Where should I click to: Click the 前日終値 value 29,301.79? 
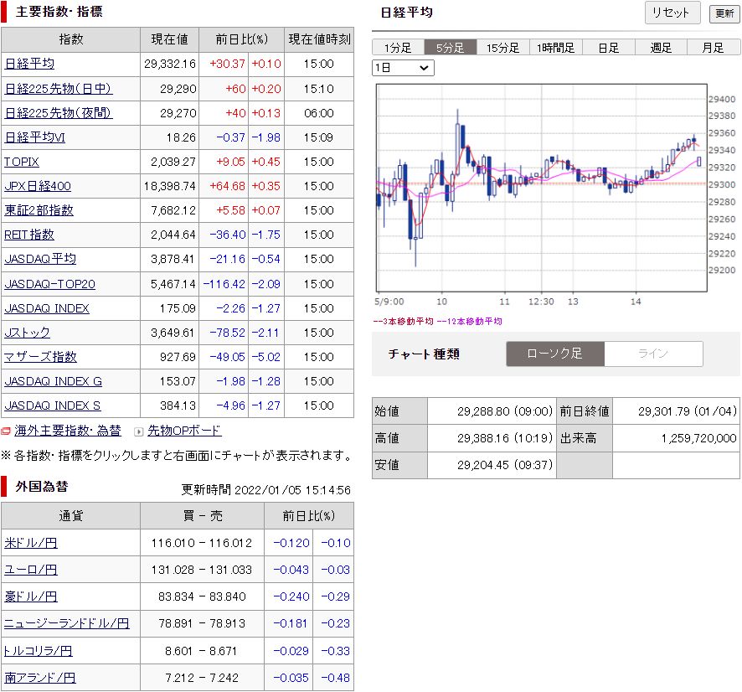click(x=688, y=411)
